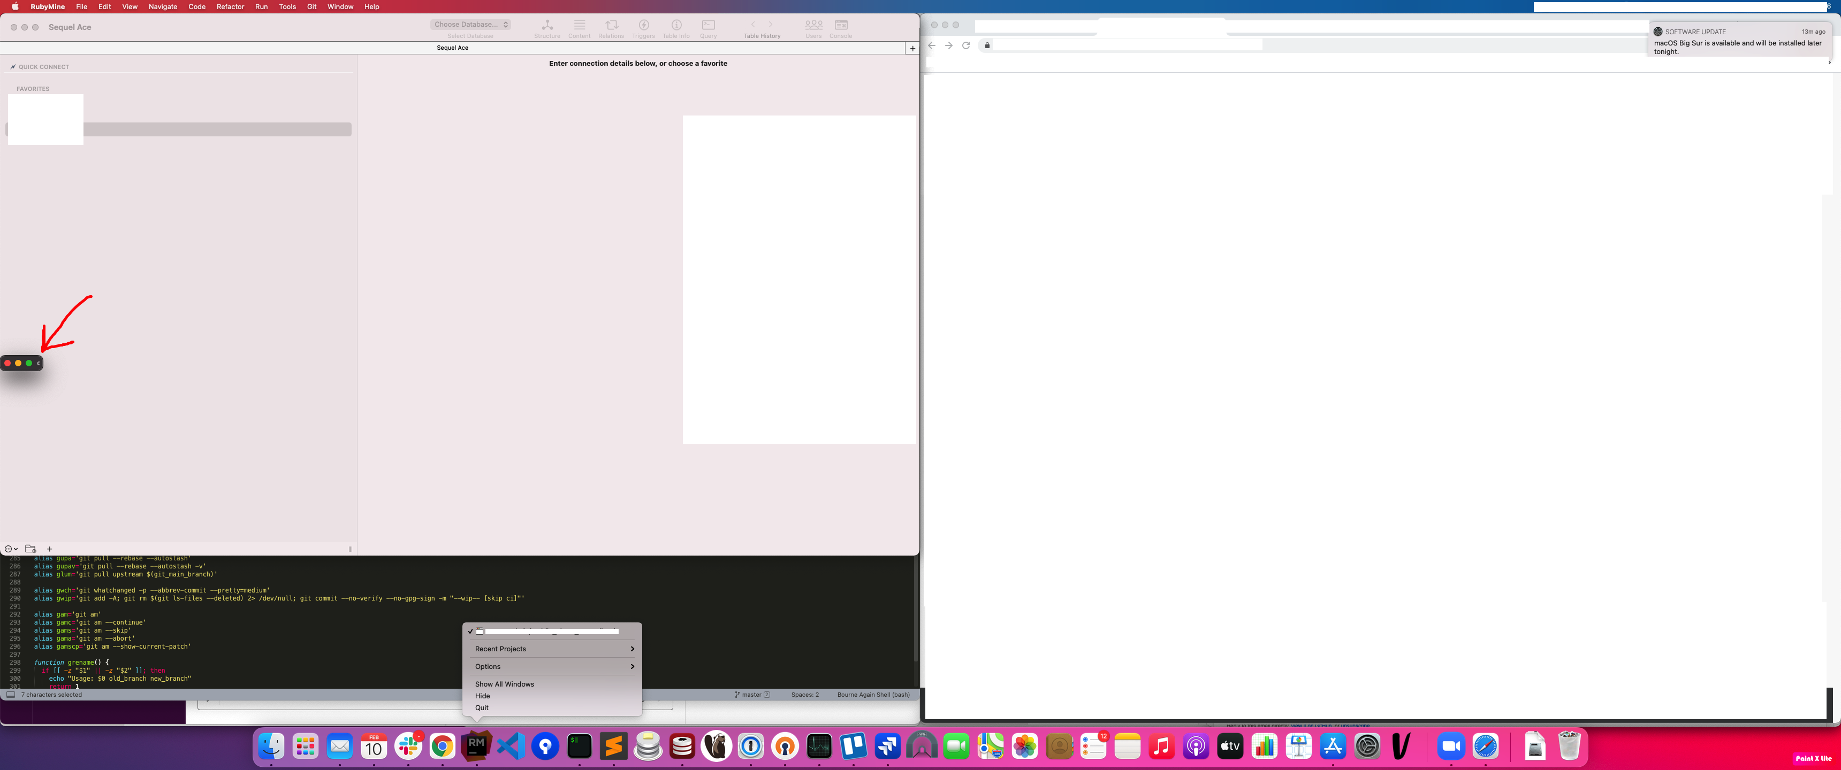The width and height of the screenshot is (1841, 770).
Task: Open the Structure view in Sequel Ace
Action: click(547, 27)
